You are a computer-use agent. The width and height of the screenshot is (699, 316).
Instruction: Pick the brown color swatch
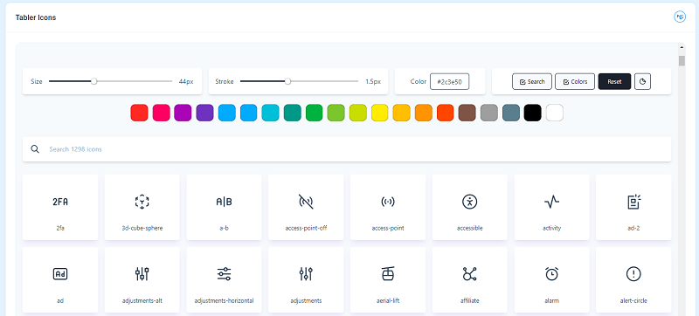pyautogui.click(x=467, y=113)
